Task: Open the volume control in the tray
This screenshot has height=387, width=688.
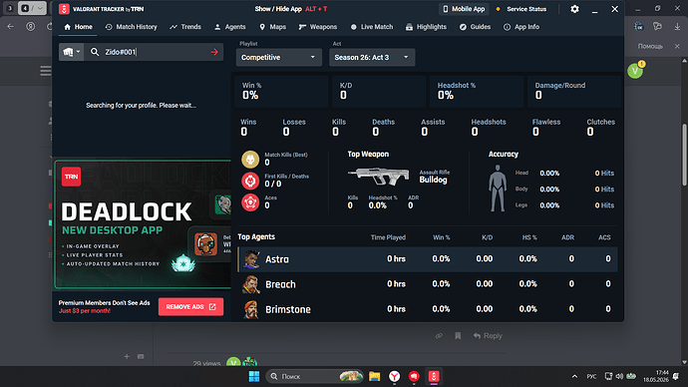Action: tap(619, 376)
